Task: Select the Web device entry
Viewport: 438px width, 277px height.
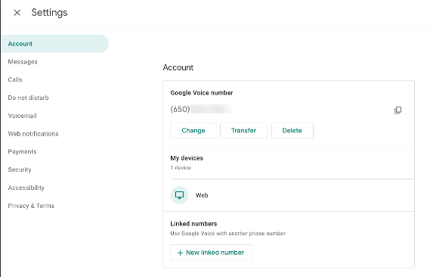Action: click(x=201, y=195)
